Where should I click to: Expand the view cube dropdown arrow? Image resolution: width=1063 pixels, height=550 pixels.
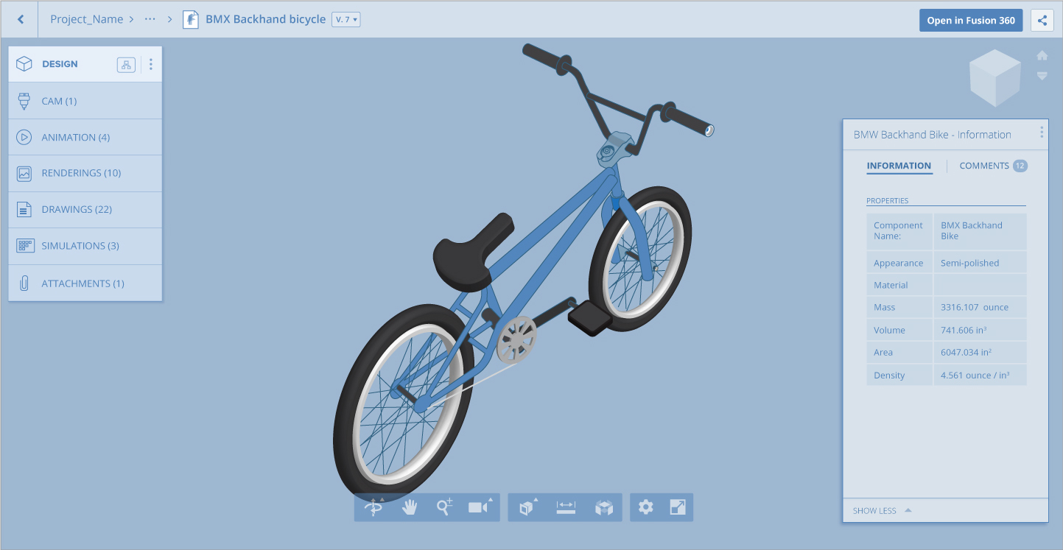pos(1042,76)
